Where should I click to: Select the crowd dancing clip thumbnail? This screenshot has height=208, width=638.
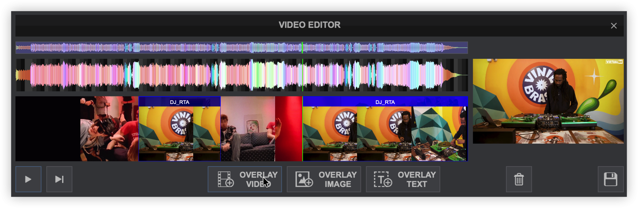(109, 129)
